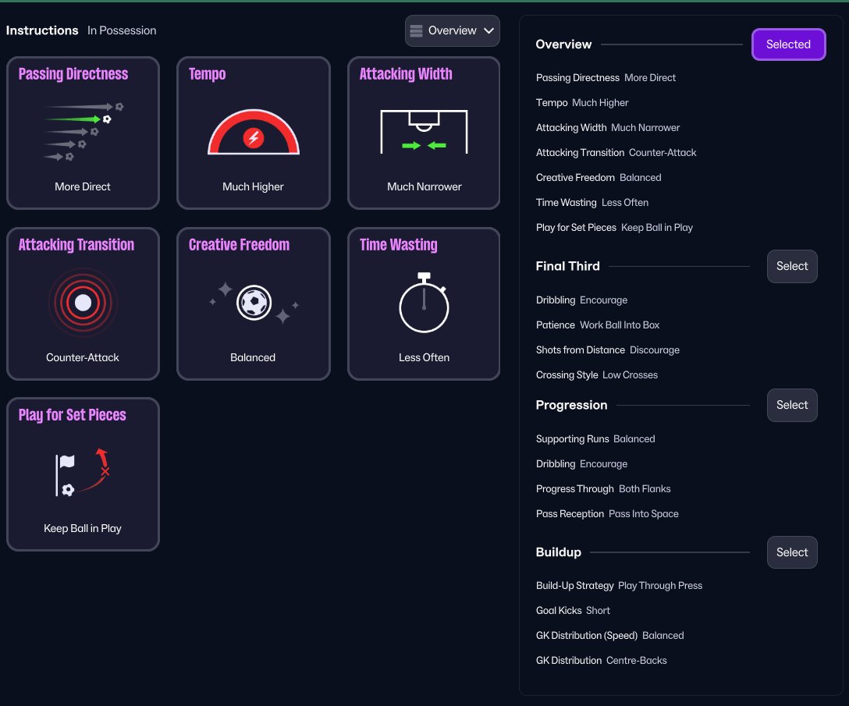Screen dimensions: 849x706
Task: Click the Instructions heading
Action: pos(42,31)
